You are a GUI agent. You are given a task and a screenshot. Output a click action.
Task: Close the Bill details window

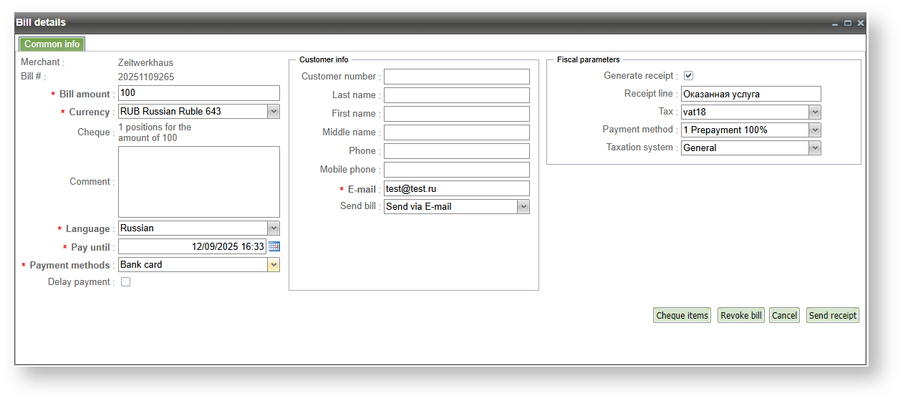(x=860, y=24)
